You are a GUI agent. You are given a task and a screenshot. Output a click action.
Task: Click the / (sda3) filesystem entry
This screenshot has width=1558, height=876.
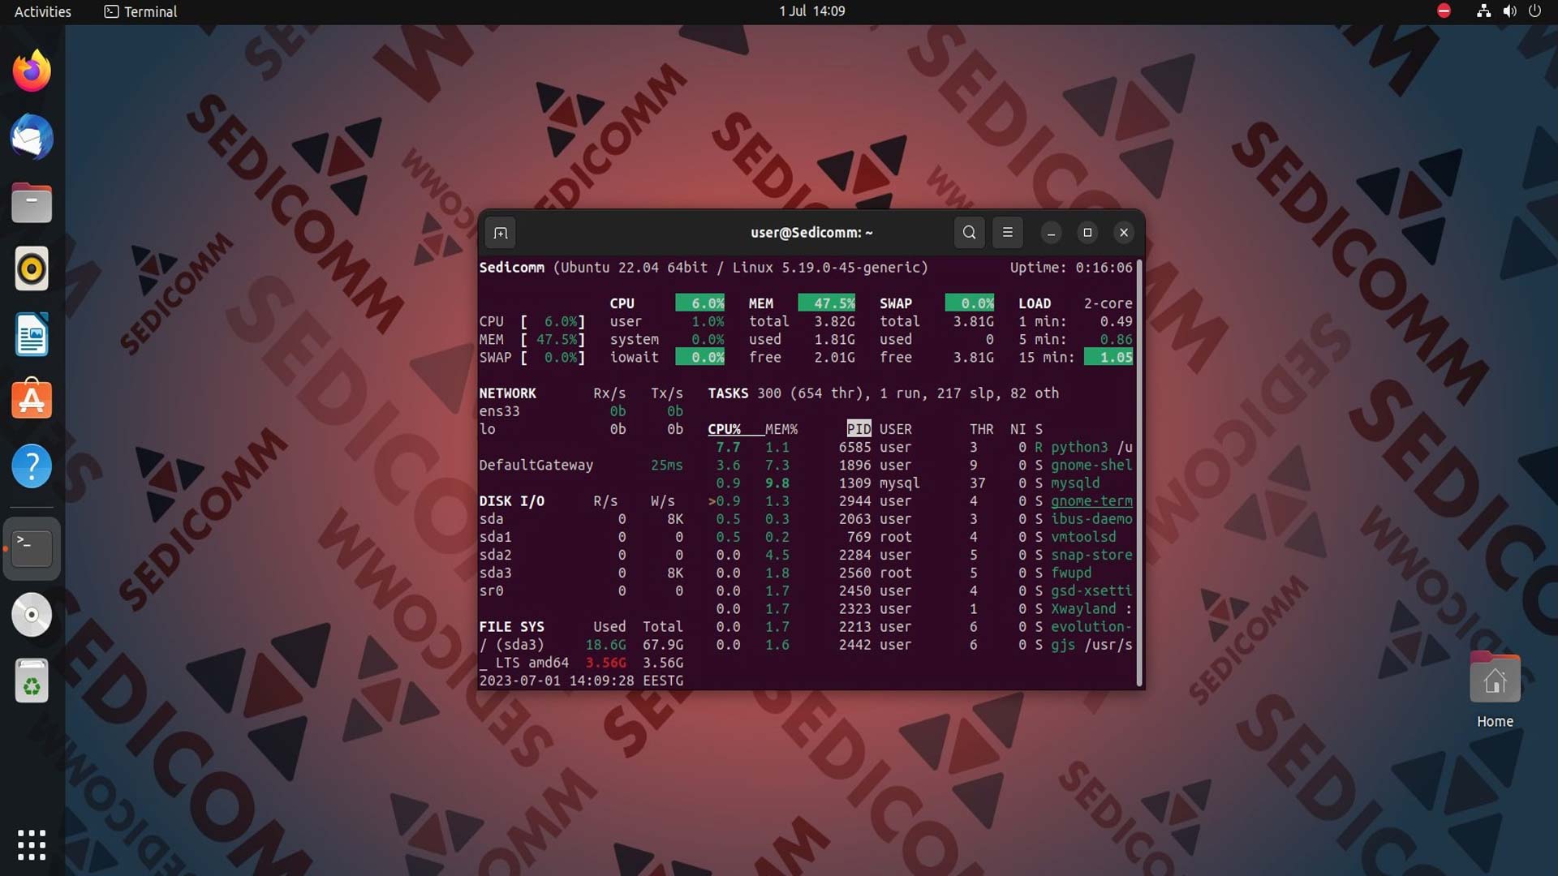(511, 645)
